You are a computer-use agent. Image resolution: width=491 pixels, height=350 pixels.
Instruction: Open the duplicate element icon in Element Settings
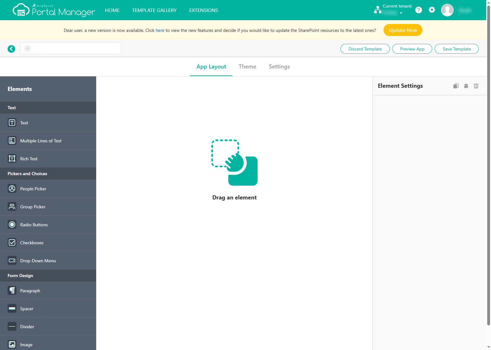(x=456, y=86)
